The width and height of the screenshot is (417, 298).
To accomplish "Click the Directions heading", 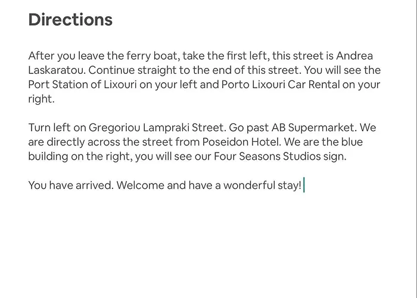I will [70, 20].
